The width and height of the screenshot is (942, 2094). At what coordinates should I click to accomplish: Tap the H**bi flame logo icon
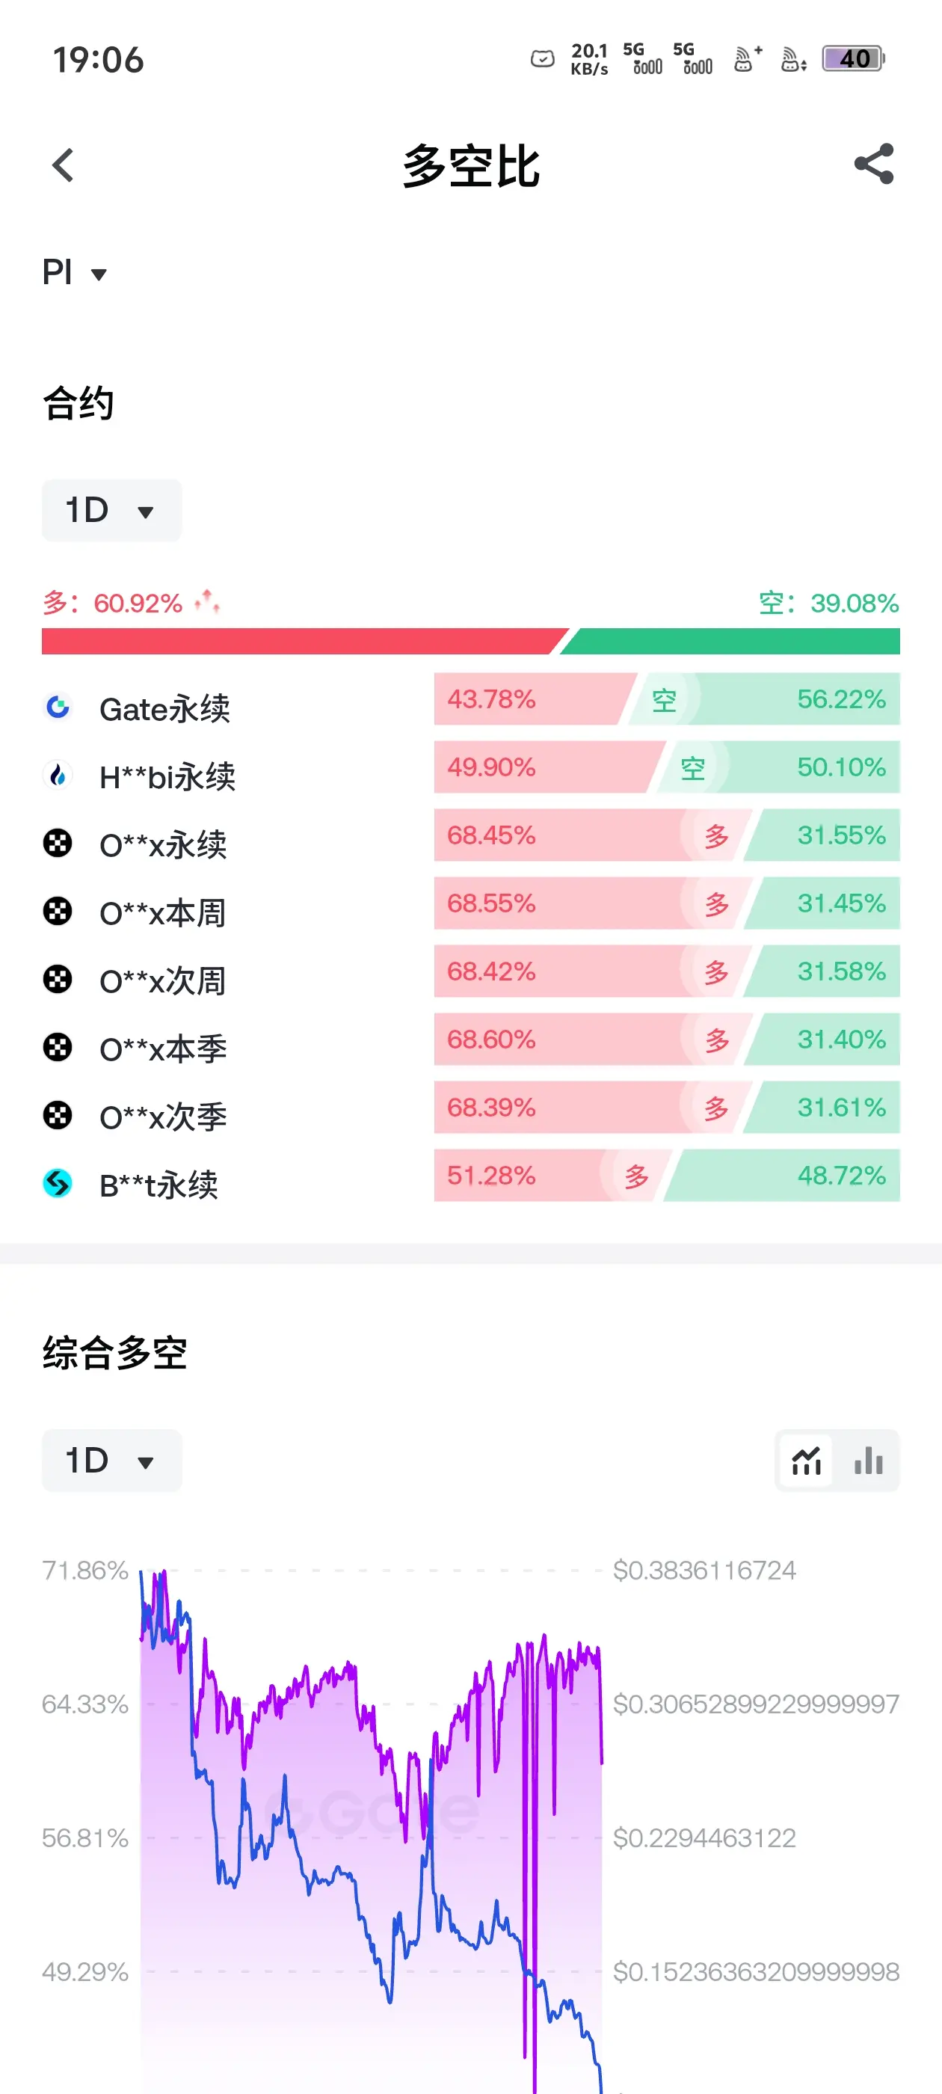pyautogui.click(x=58, y=776)
